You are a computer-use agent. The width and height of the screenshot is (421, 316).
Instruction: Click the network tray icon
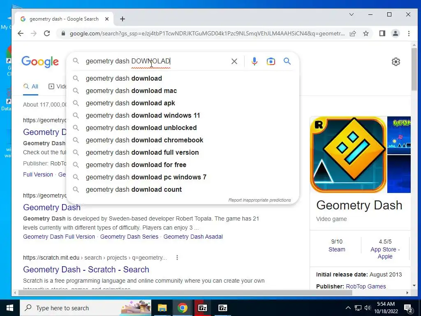[x=358, y=308]
